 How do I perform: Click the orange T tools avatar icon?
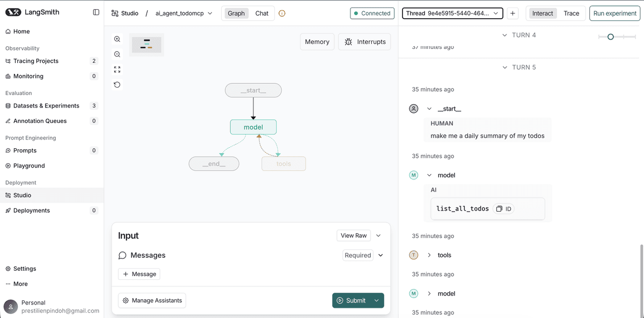point(413,255)
